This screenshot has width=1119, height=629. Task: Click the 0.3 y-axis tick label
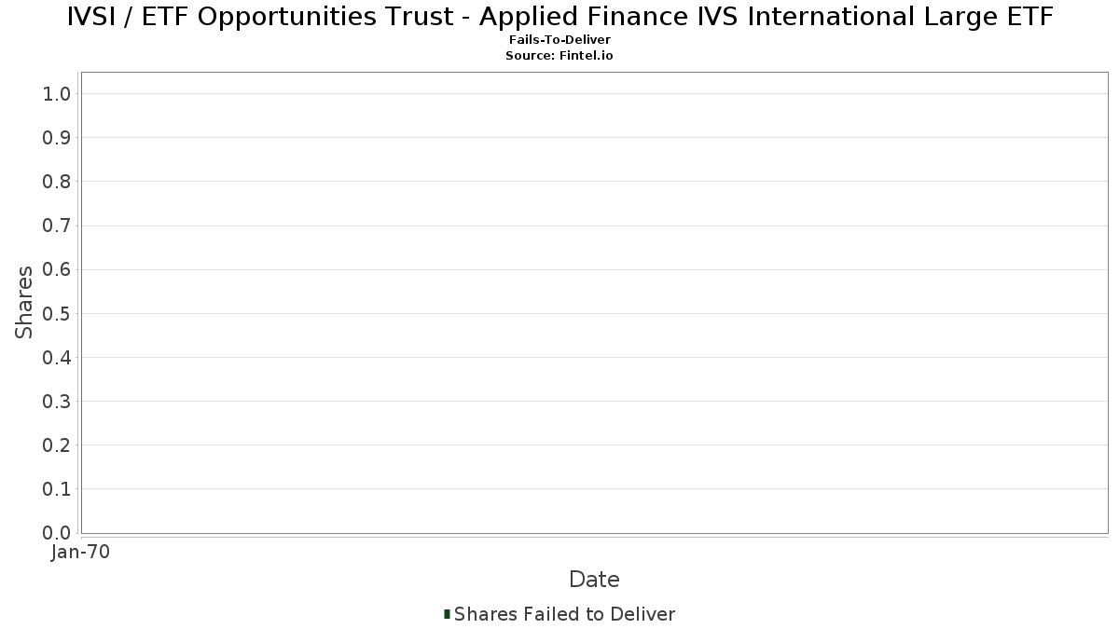57,402
